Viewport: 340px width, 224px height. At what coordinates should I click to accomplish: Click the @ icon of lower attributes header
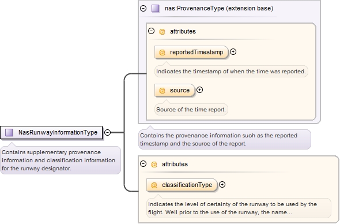point(154,165)
